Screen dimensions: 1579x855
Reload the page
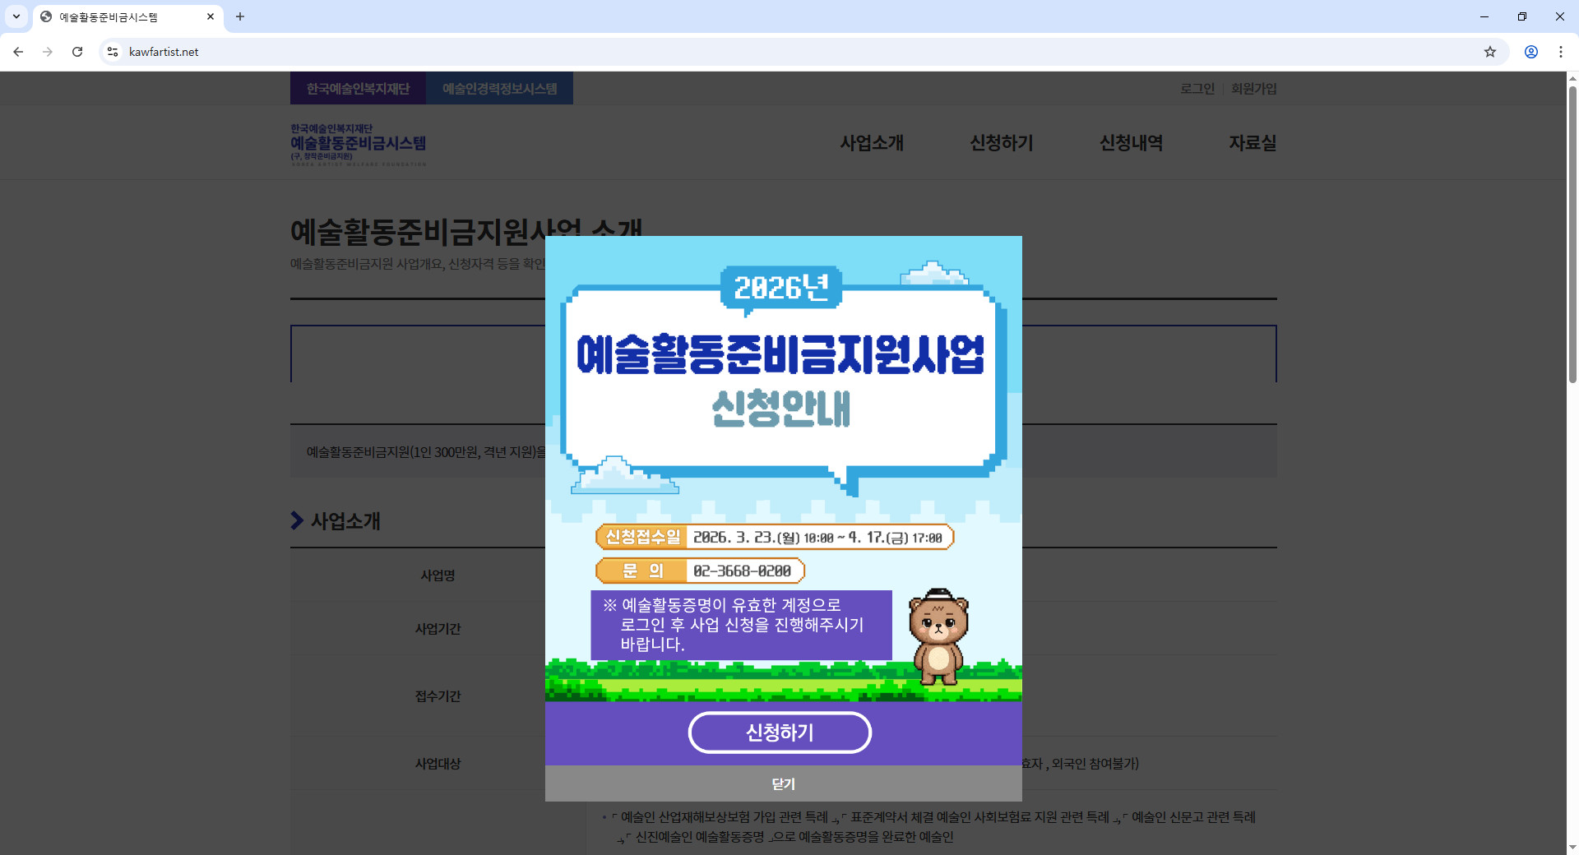77,52
